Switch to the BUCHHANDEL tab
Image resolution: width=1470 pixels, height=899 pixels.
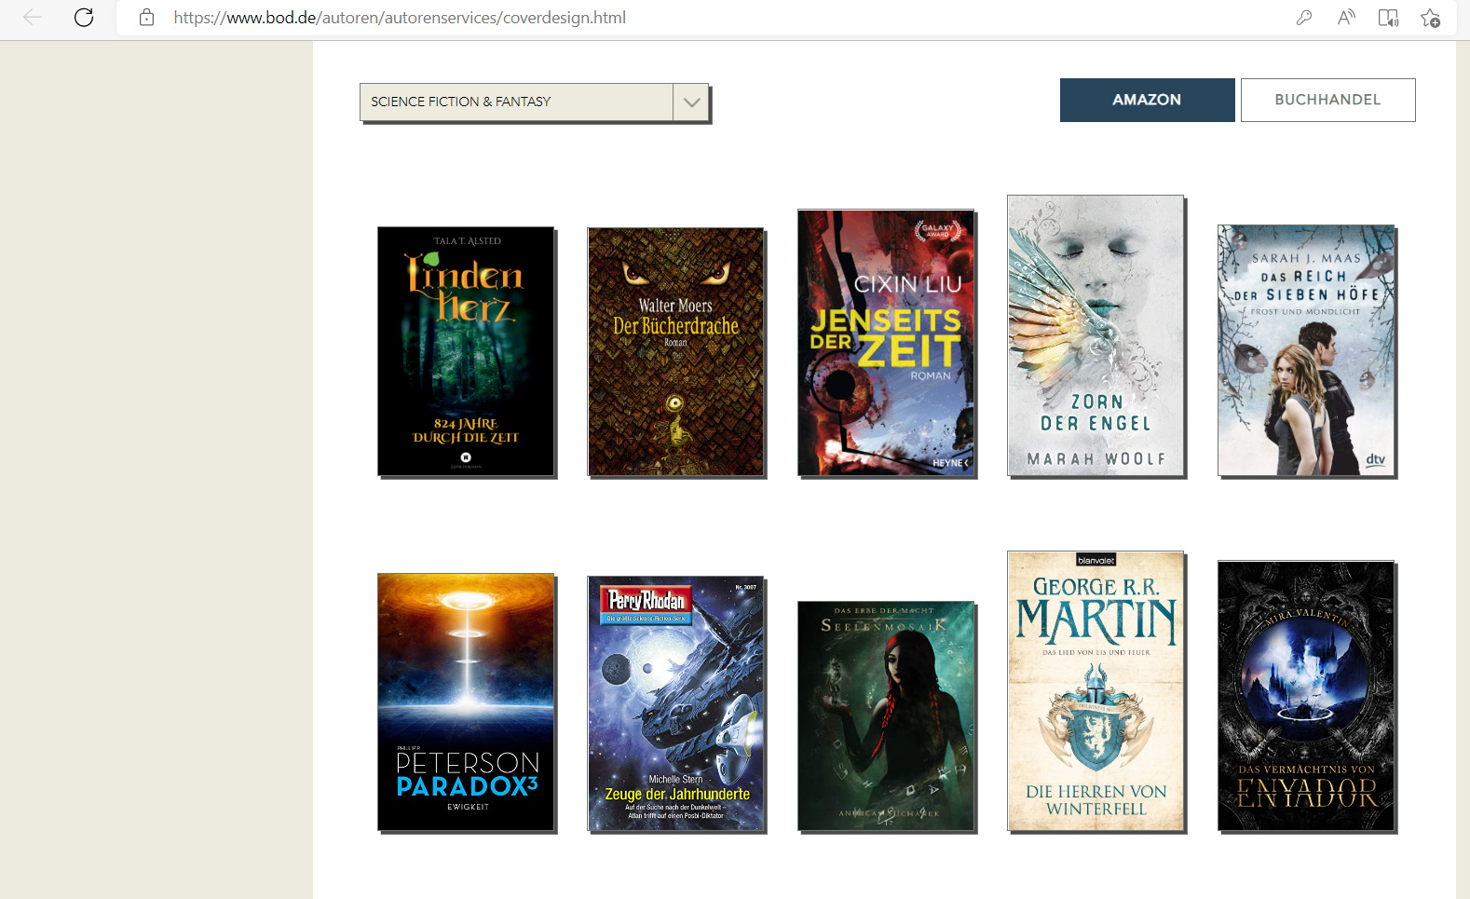pyautogui.click(x=1327, y=100)
